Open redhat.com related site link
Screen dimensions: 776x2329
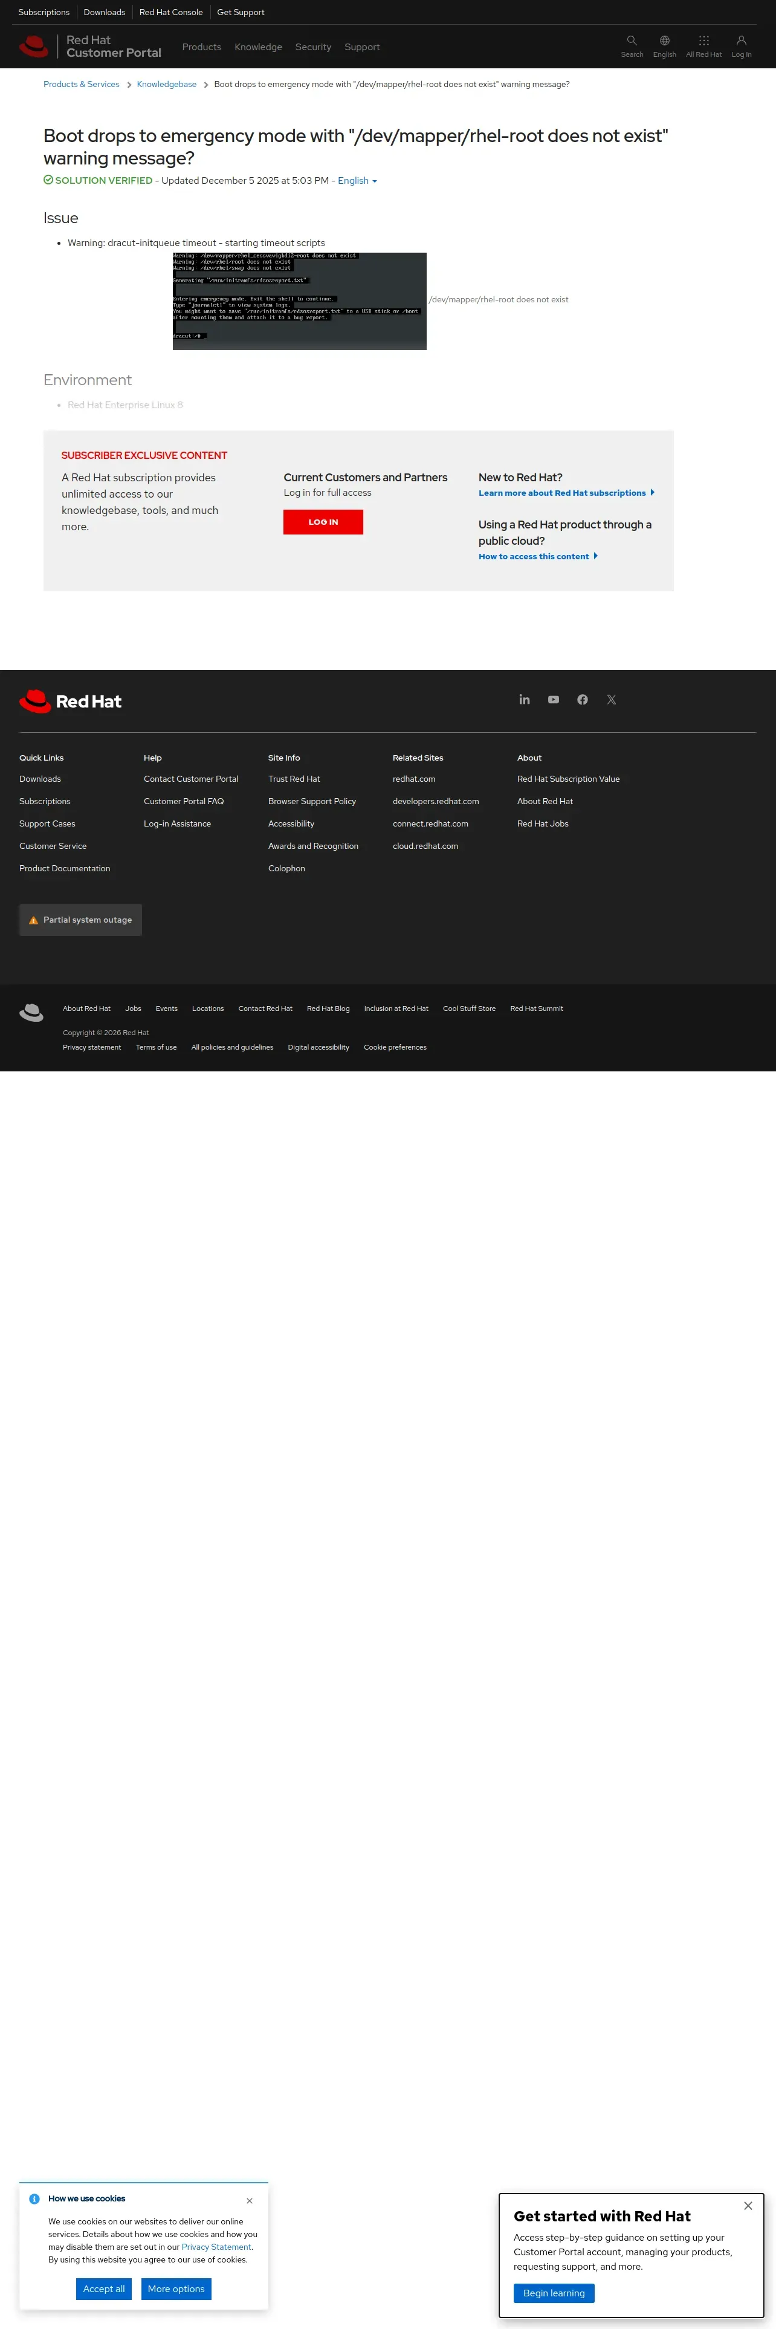tap(414, 778)
